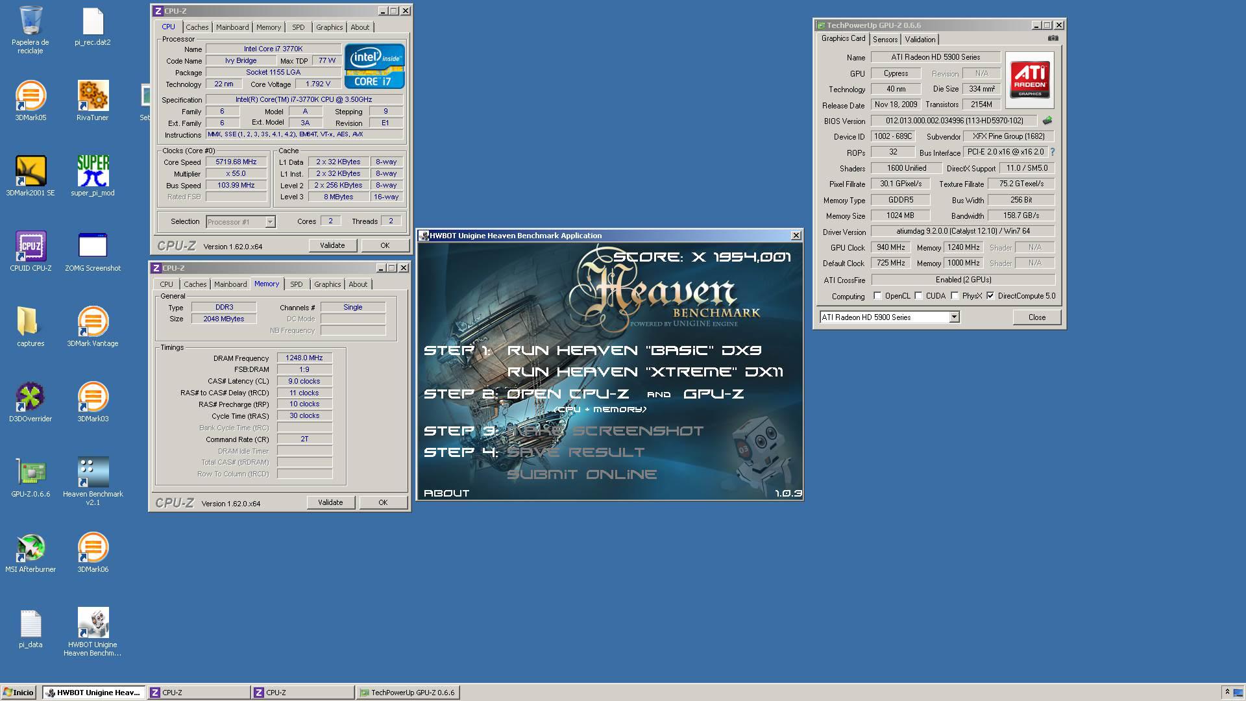Launch RivaTuner desktop shortcut
The width and height of the screenshot is (1246, 701).
point(93,101)
